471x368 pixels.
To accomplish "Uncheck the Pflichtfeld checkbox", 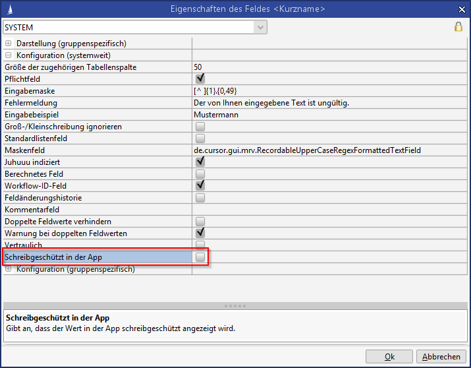I will tap(200, 79).
